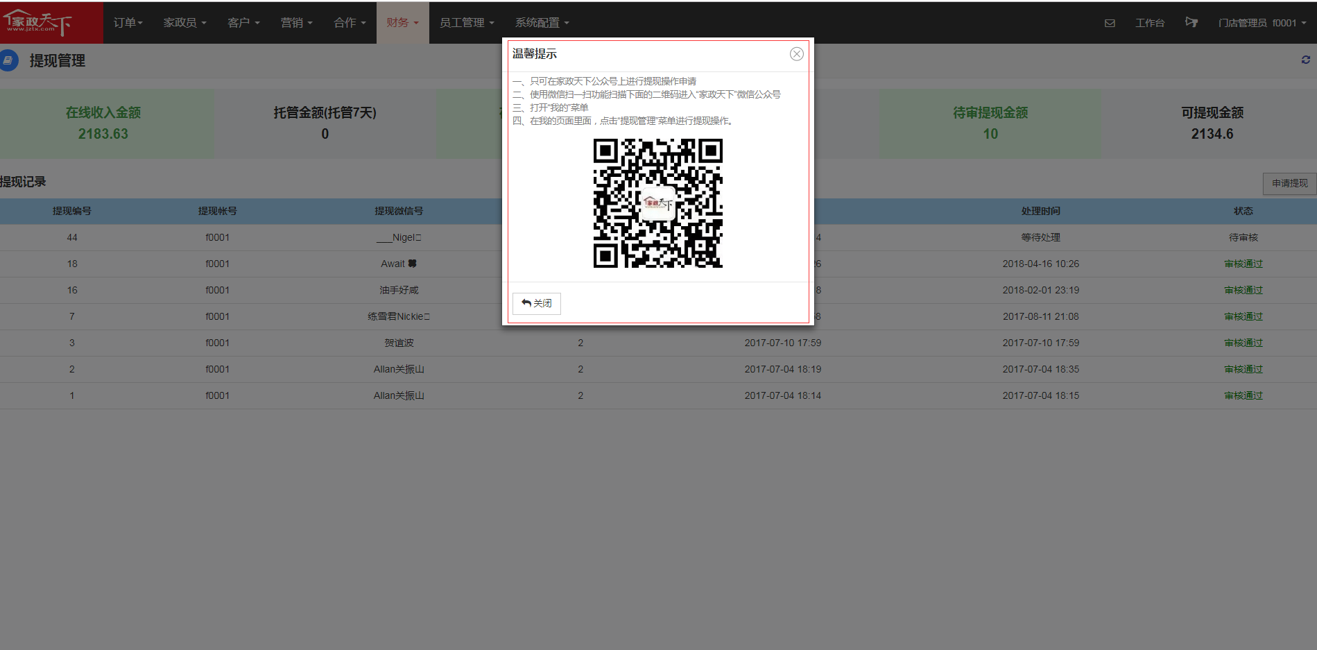Click the 温馨提示 dialog title
The height and width of the screenshot is (650, 1317).
click(x=534, y=54)
